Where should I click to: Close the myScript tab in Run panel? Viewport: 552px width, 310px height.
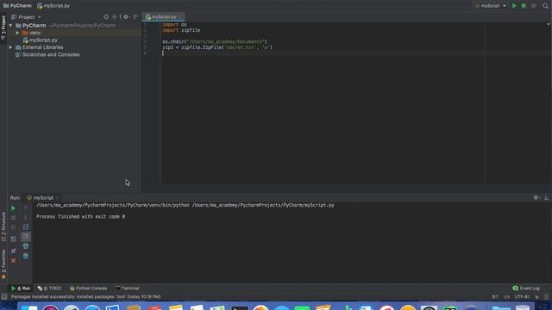[58, 198]
